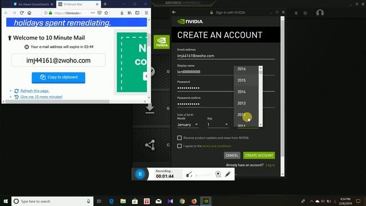The image size is (366, 206).
Task: Click Refresh this page link
Action: pyautogui.click(x=34, y=91)
